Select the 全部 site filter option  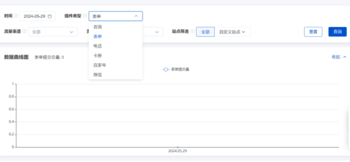click(x=205, y=32)
